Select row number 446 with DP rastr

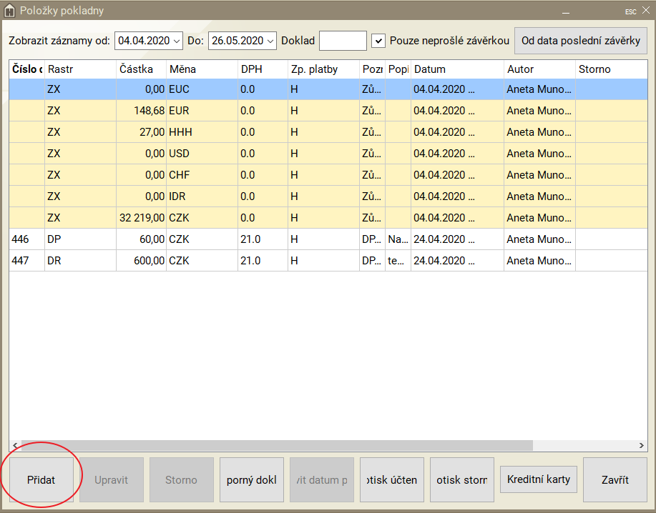(x=215, y=239)
